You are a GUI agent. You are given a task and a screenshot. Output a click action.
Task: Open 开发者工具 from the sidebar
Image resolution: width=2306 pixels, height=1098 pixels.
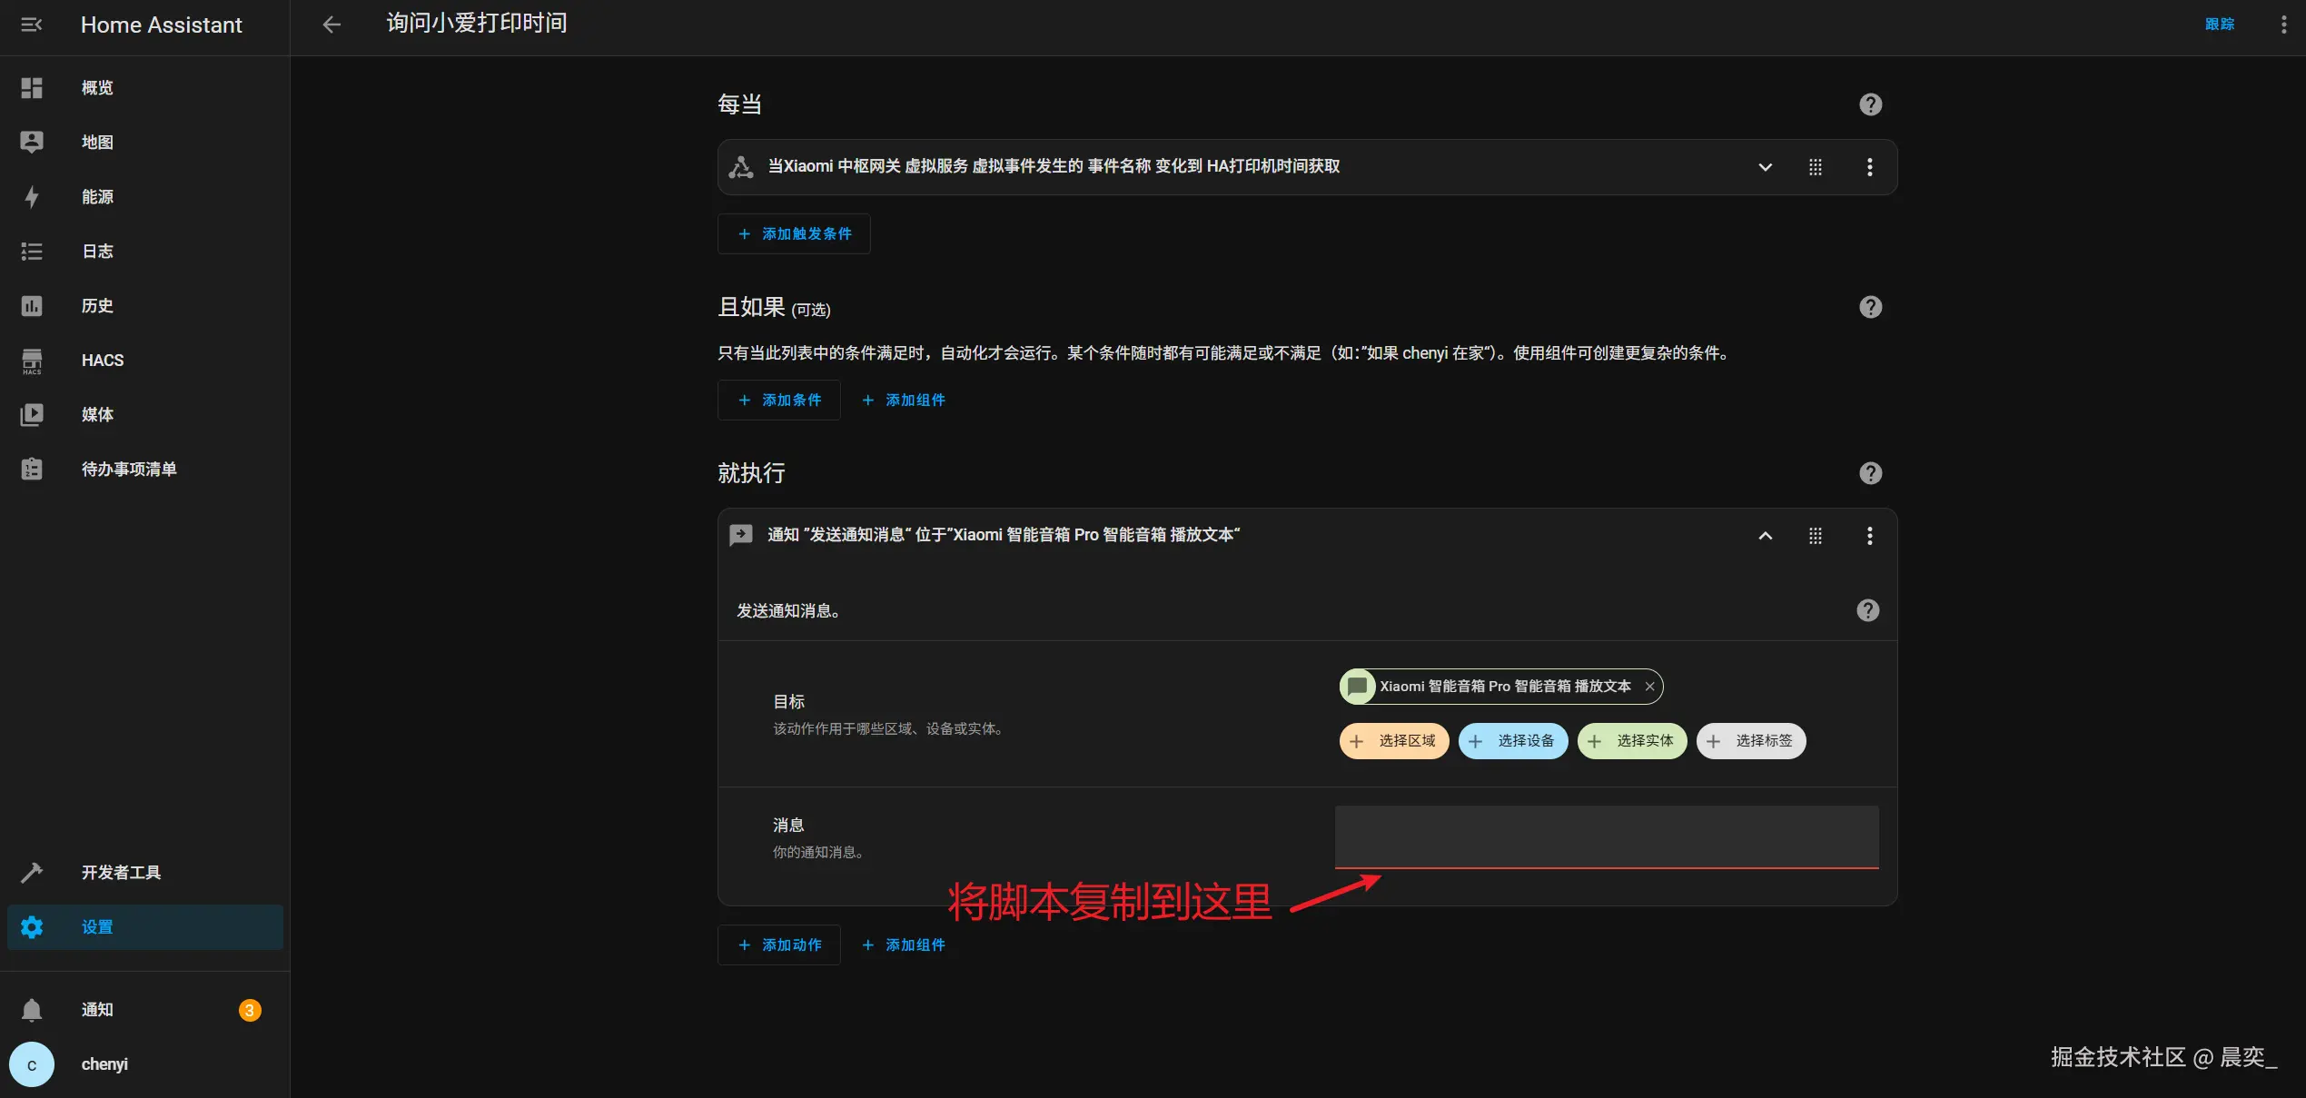point(121,872)
